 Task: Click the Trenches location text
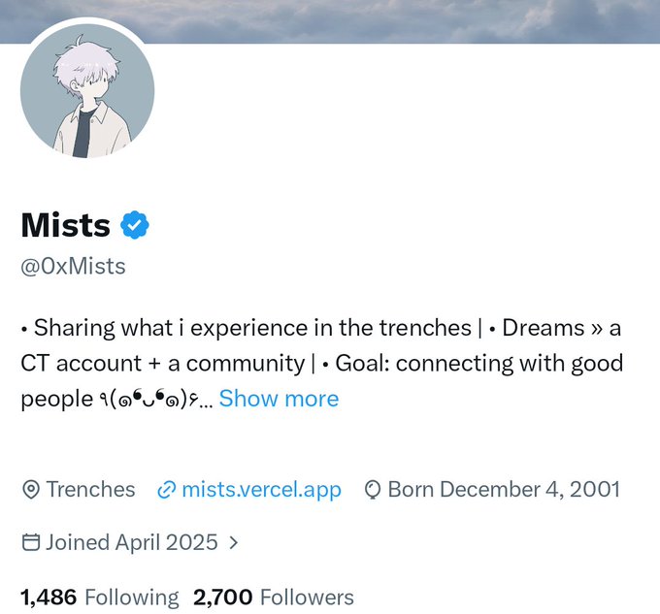click(90, 490)
